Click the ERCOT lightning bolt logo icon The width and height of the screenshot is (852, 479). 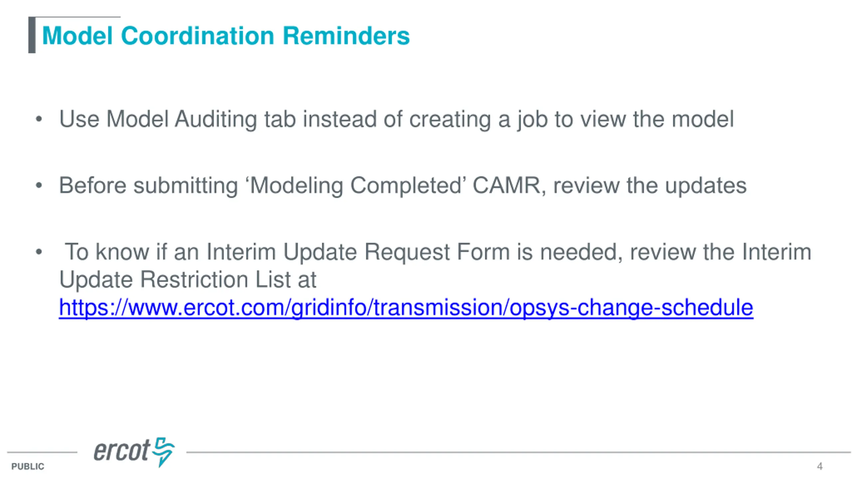163,452
